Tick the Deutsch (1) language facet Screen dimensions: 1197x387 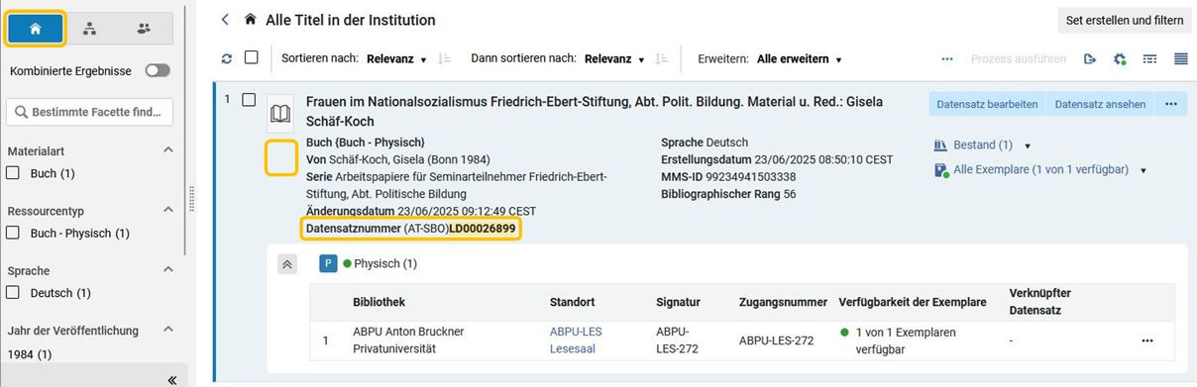tap(14, 293)
